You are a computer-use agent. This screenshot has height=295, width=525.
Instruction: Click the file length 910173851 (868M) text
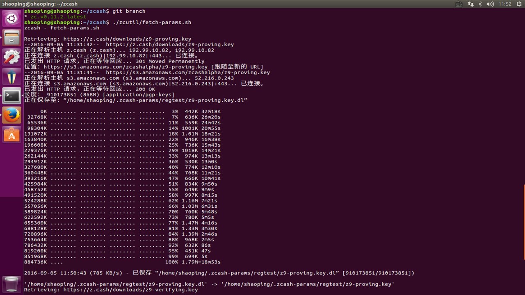(73, 95)
